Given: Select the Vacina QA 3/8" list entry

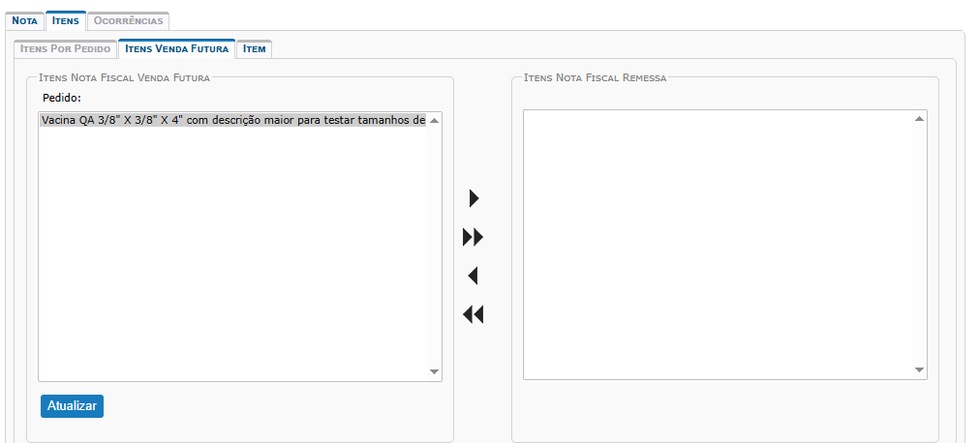Looking at the screenshot, I should coord(232,121).
